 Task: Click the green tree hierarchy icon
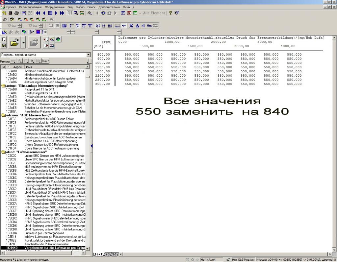58,39
